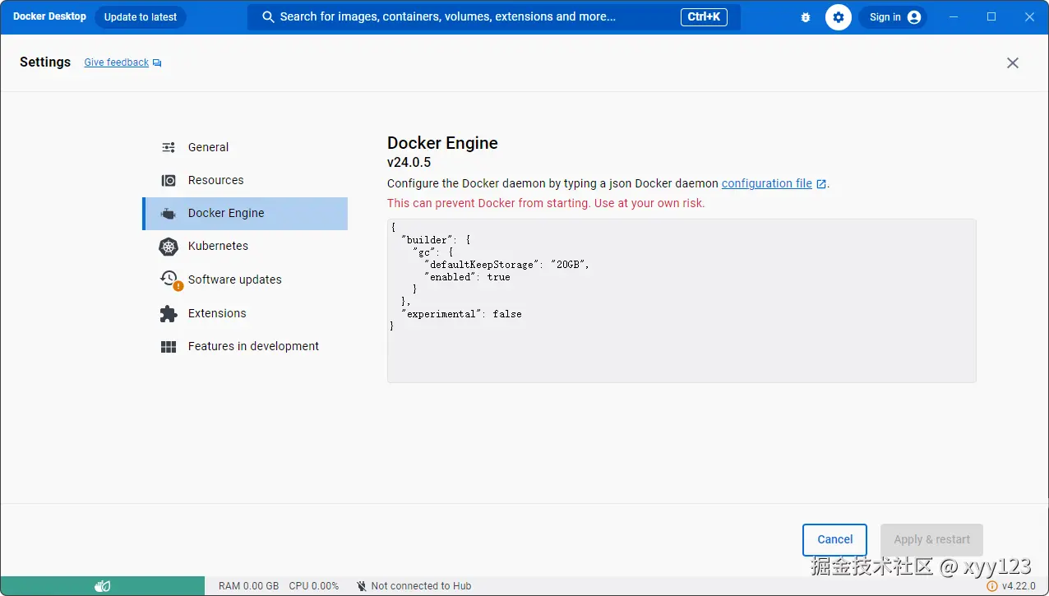
Task: Open the bug report troubleshoot icon
Action: click(805, 17)
